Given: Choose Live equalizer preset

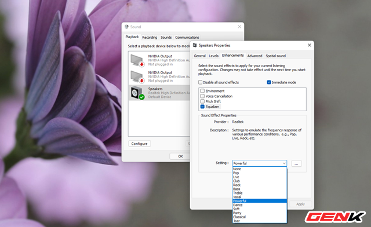Looking at the screenshot, I should [x=260, y=177].
